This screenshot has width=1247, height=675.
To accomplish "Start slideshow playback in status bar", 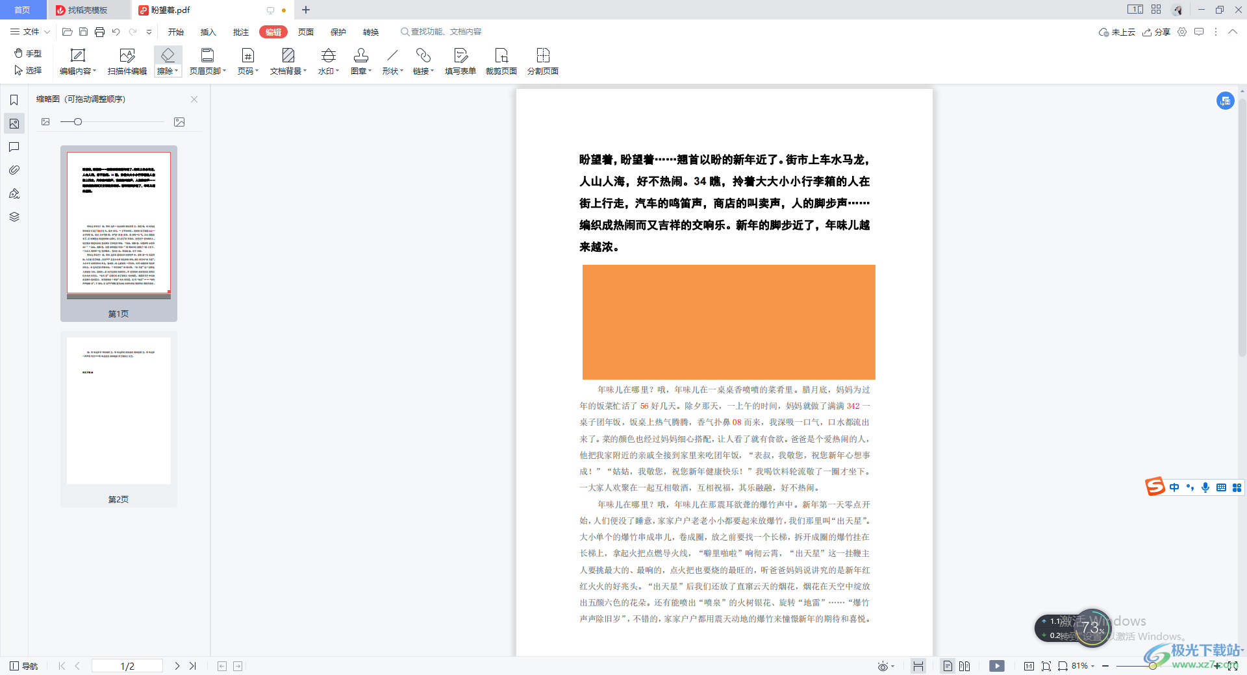I will tap(997, 666).
